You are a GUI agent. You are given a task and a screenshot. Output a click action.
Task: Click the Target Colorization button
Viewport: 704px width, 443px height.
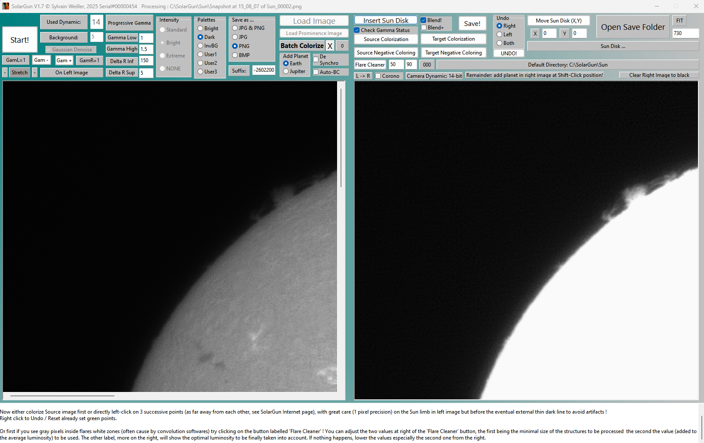[x=453, y=39]
